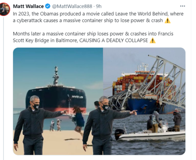The image size is (196, 160).
Task: Click the thread connector line below the avatar
Action: (4, 88)
